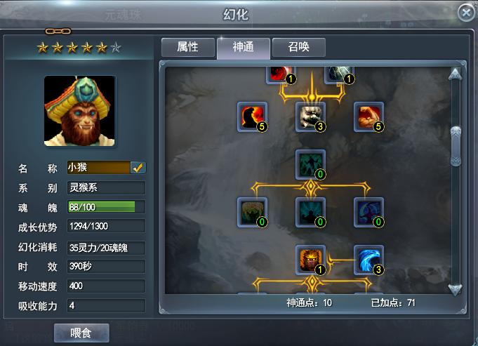The height and width of the screenshot is (346, 478).
Task: Select the flame silhouette skill icon
Action: pos(253,117)
